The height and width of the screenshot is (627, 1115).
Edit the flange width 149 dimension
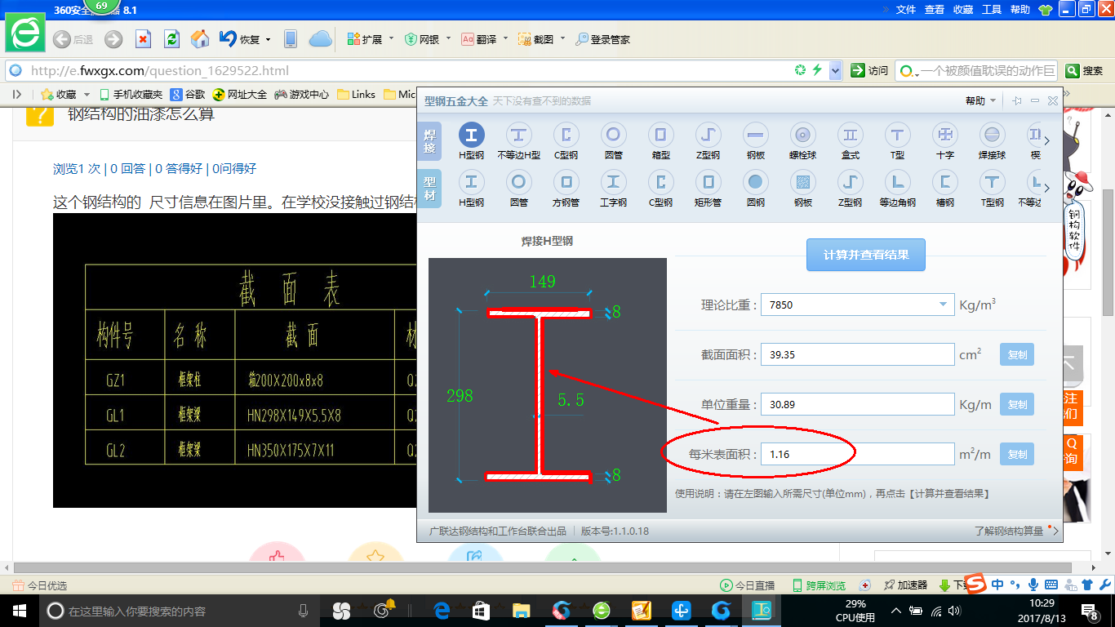click(542, 282)
